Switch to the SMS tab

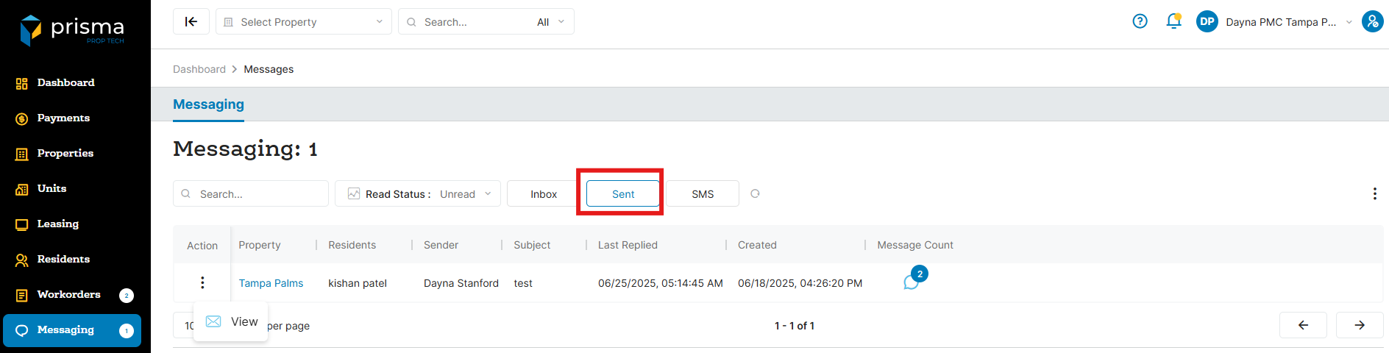click(703, 194)
